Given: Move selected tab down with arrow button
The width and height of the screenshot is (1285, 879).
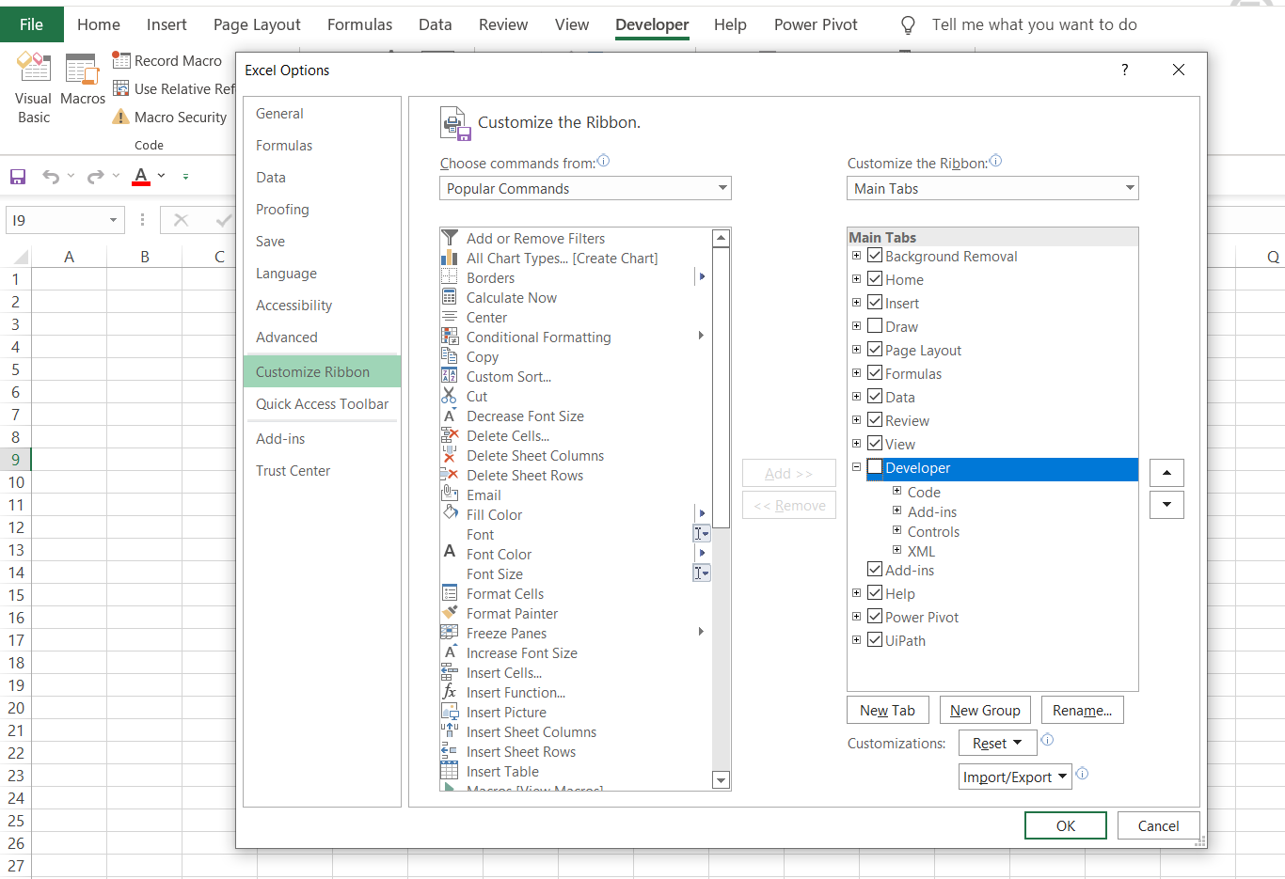Looking at the screenshot, I should point(1166,505).
